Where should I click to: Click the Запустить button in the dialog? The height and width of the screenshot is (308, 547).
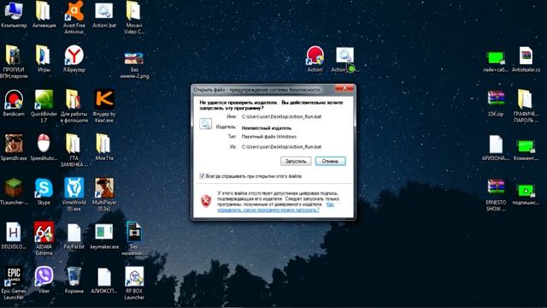[x=296, y=161]
